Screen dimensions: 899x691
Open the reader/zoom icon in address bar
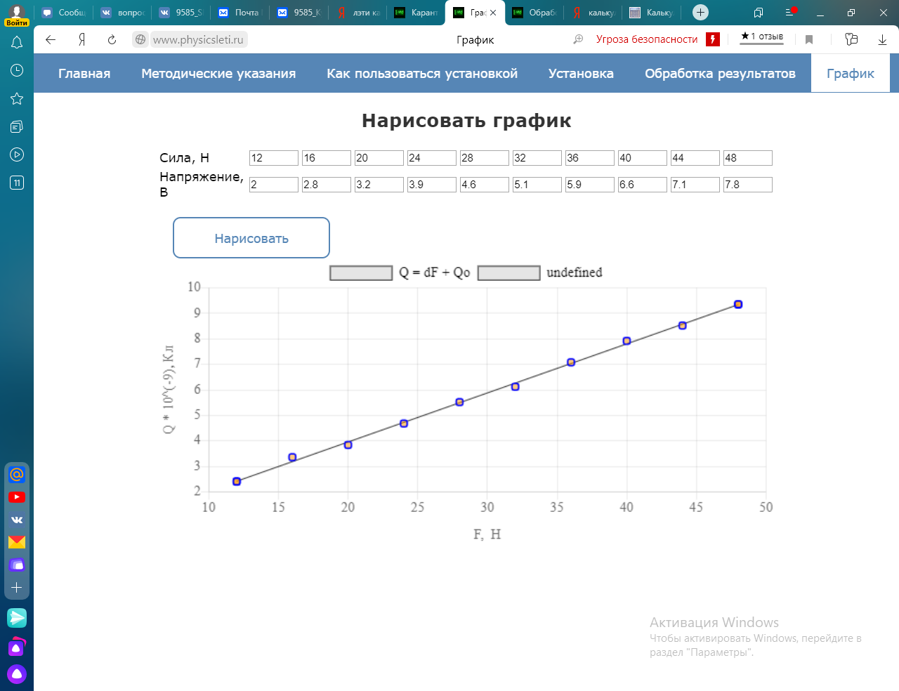click(x=578, y=39)
